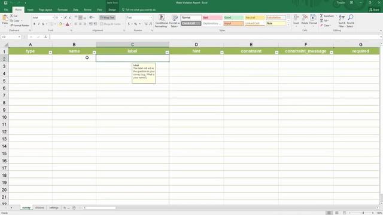Switch to the Data ribbon tab
The height and width of the screenshot is (215, 383).
point(76,10)
